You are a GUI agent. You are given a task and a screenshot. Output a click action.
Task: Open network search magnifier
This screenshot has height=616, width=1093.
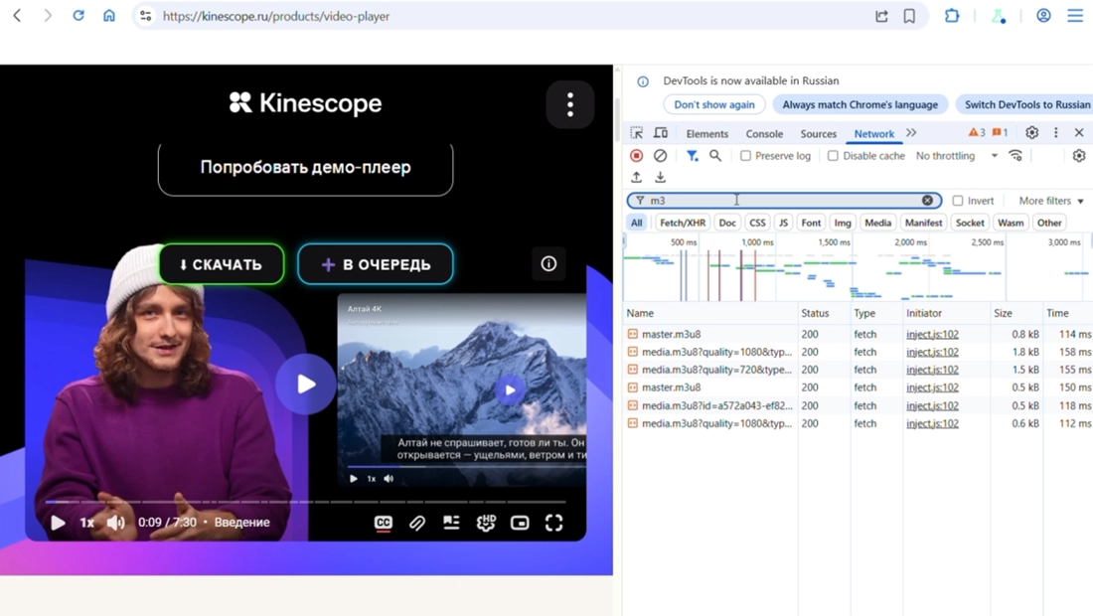715,155
